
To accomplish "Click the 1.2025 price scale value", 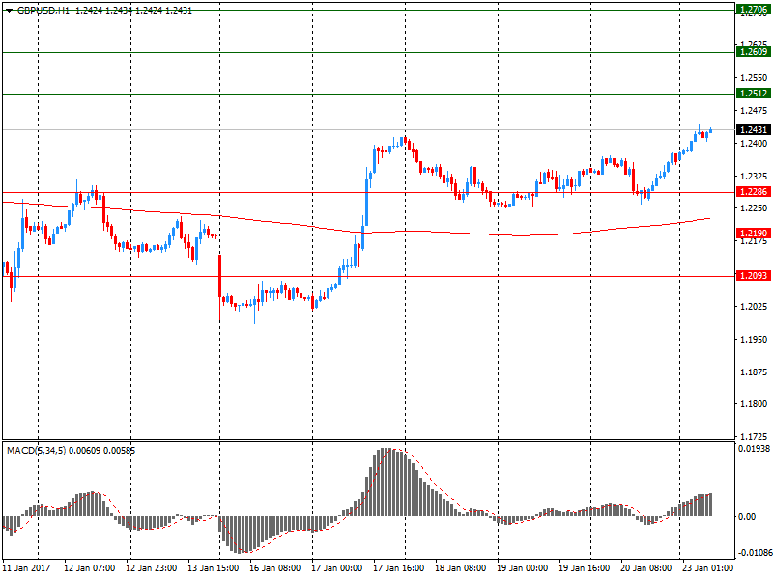I will pos(754,306).
